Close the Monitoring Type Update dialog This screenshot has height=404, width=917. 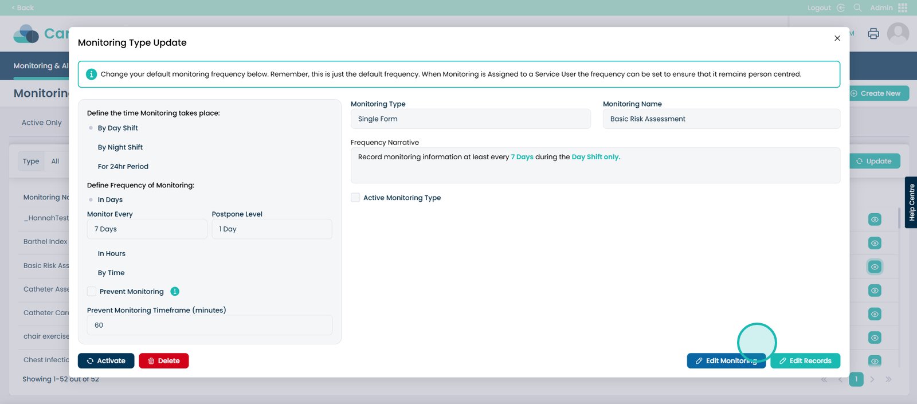(837, 38)
